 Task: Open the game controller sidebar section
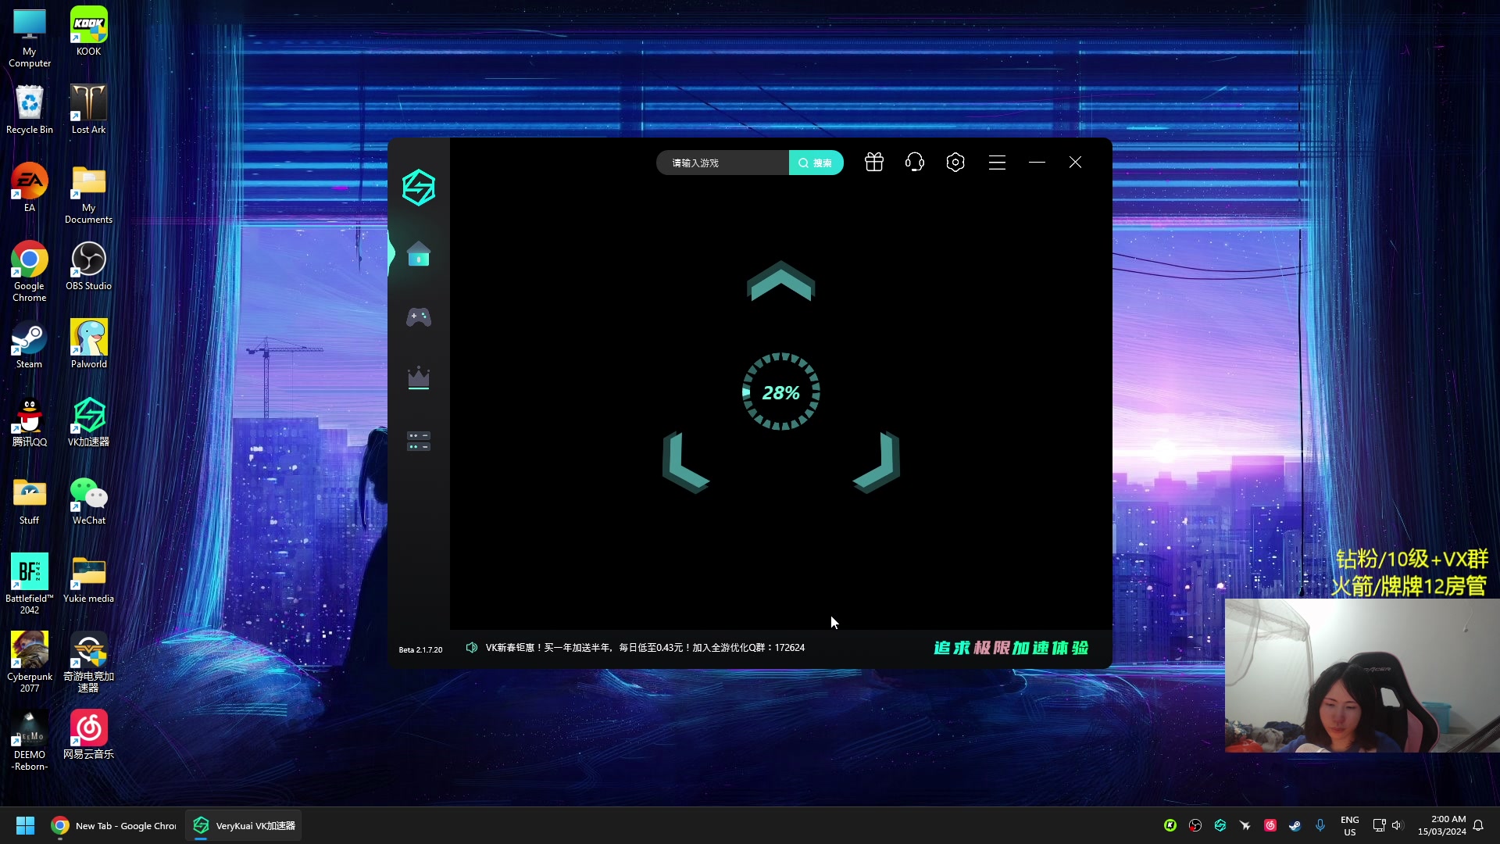click(419, 316)
